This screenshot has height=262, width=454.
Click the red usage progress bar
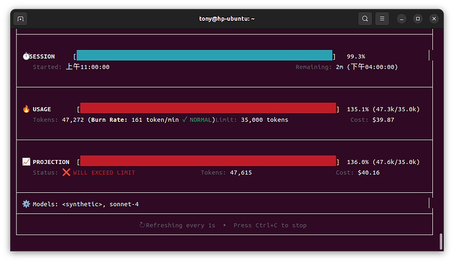tap(208, 108)
